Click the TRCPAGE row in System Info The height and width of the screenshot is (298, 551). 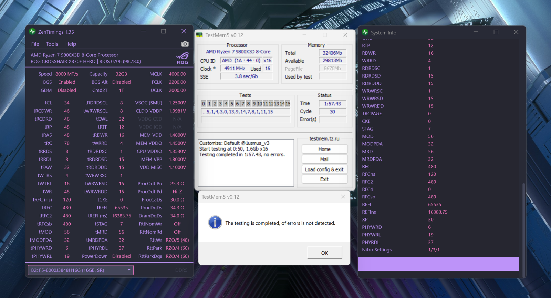point(438,113)
